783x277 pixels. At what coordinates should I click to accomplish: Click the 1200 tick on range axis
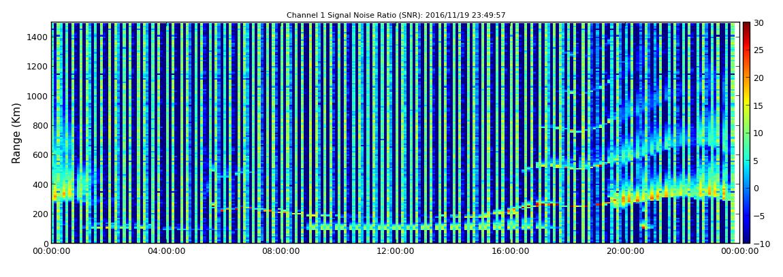click(37, 67)
